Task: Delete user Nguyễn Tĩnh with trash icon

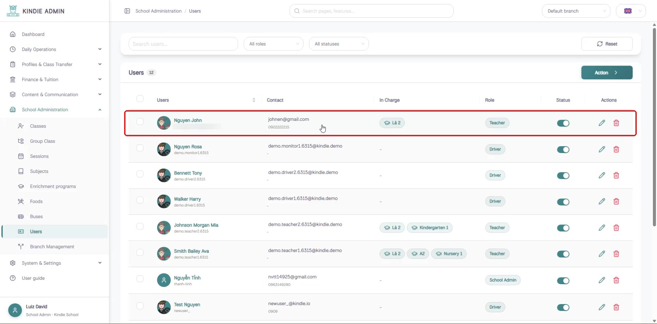Action: point(616,280)
